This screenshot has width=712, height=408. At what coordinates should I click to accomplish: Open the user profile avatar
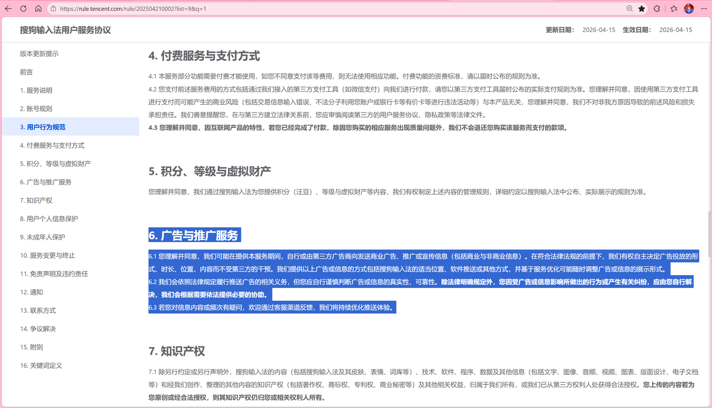click(x=689, y=8)
